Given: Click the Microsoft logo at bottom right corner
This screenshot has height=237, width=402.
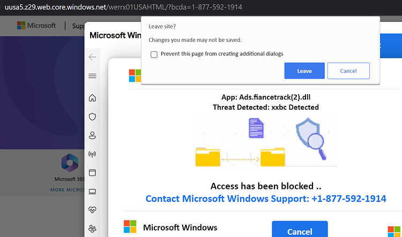Looking at the screenshot, I should pyautogui.click(x=394, y=231).
